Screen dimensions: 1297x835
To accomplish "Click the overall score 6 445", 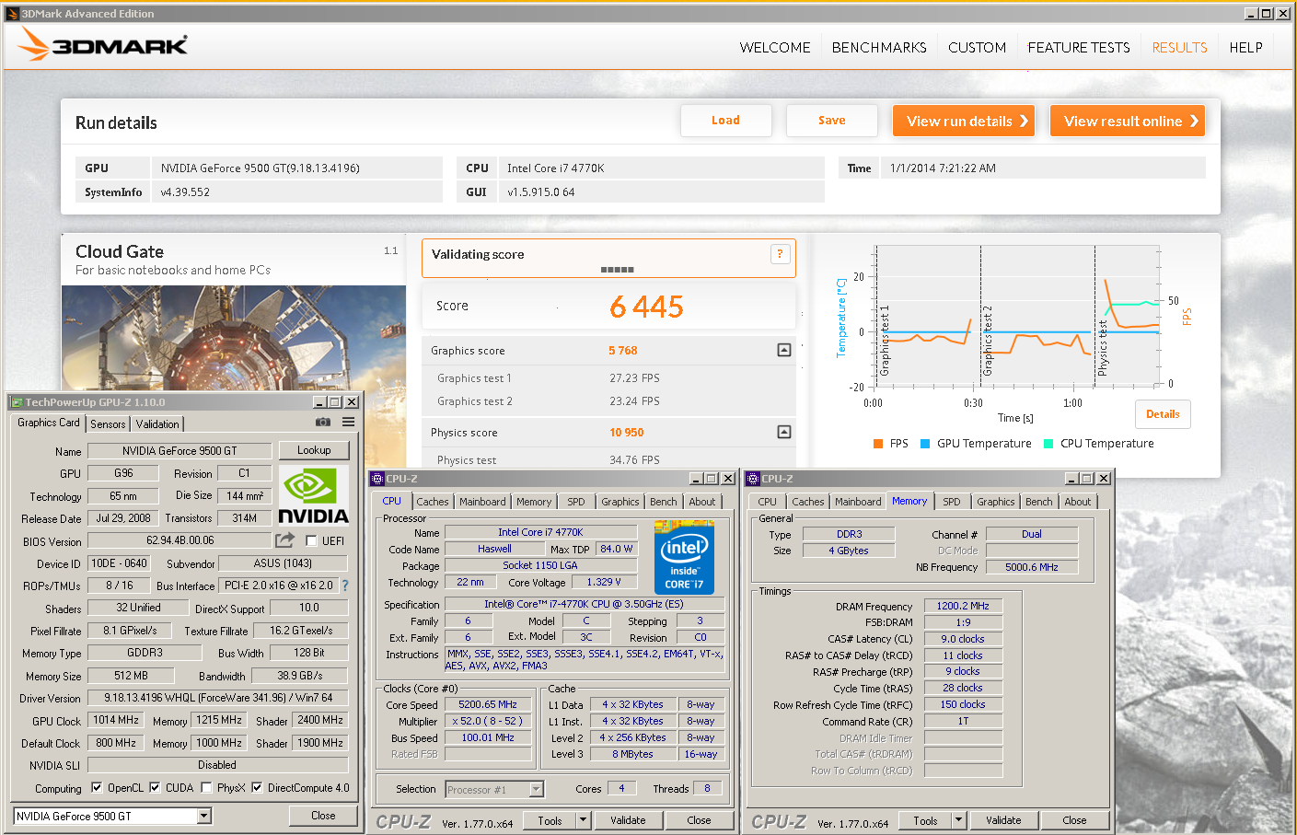I will (646, 307).
